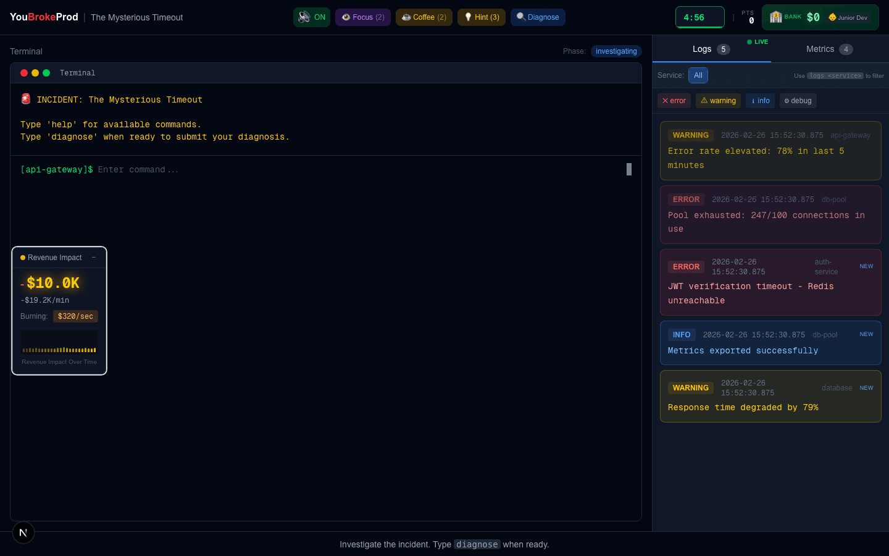Collapse the Revenue Impact widget
Viewport: 889px width, 556px height.
(x=94, y=257)
